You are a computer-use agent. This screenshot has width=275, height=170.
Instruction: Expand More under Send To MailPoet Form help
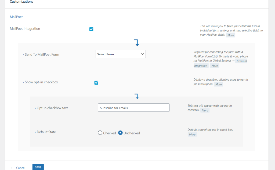(x=215, y=66)
